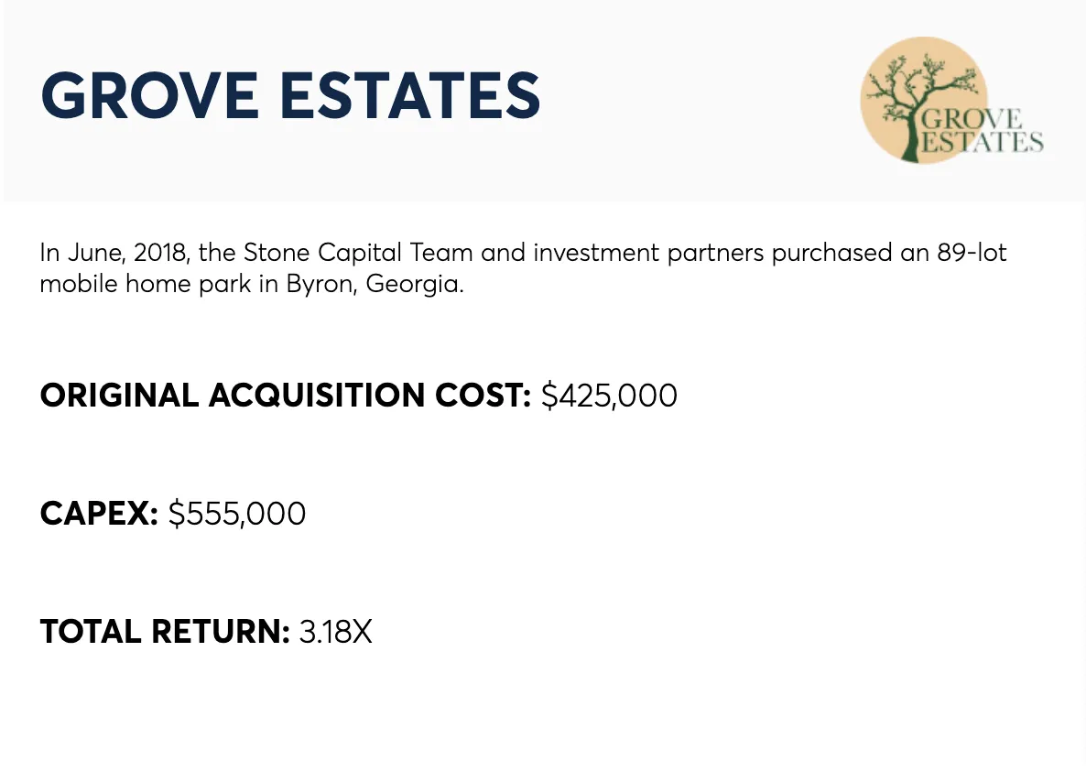Click the TOTAL RETURN label
The width and height of the screenshot is (1086, 771).
(x=165, y=632)
